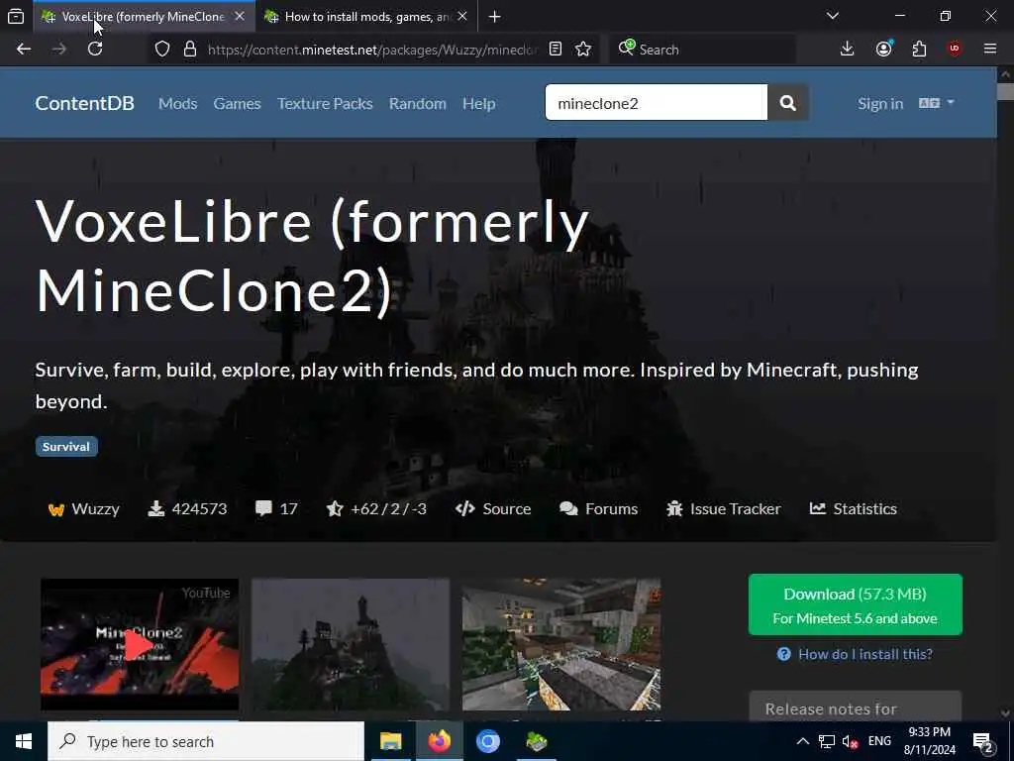Open the interior room screenshot thumbnail
Screen dimensions: 1014x761
coord(561,644)
